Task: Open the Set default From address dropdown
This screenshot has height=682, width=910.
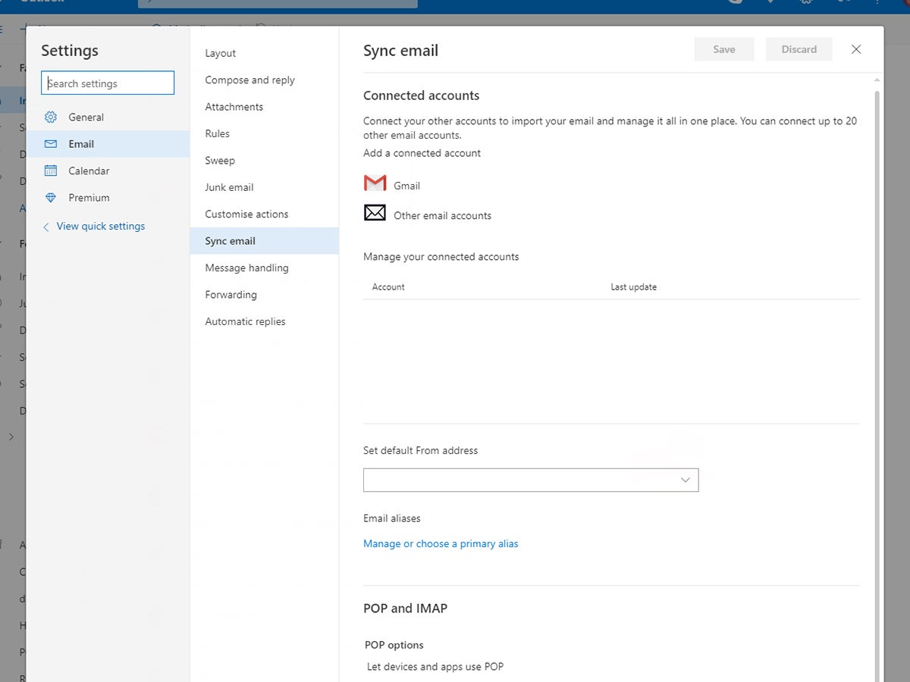Action: (531, 480)
